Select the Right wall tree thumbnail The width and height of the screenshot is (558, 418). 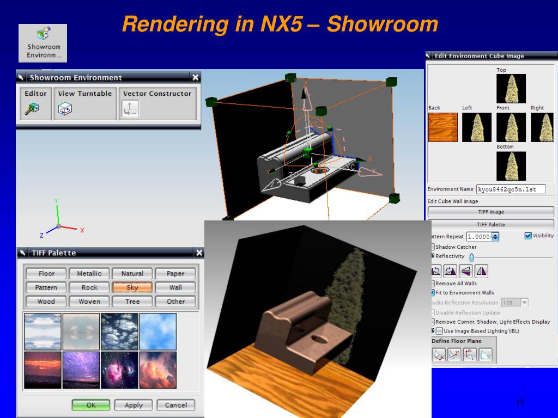pyautogui.click(x=542, y=127)
